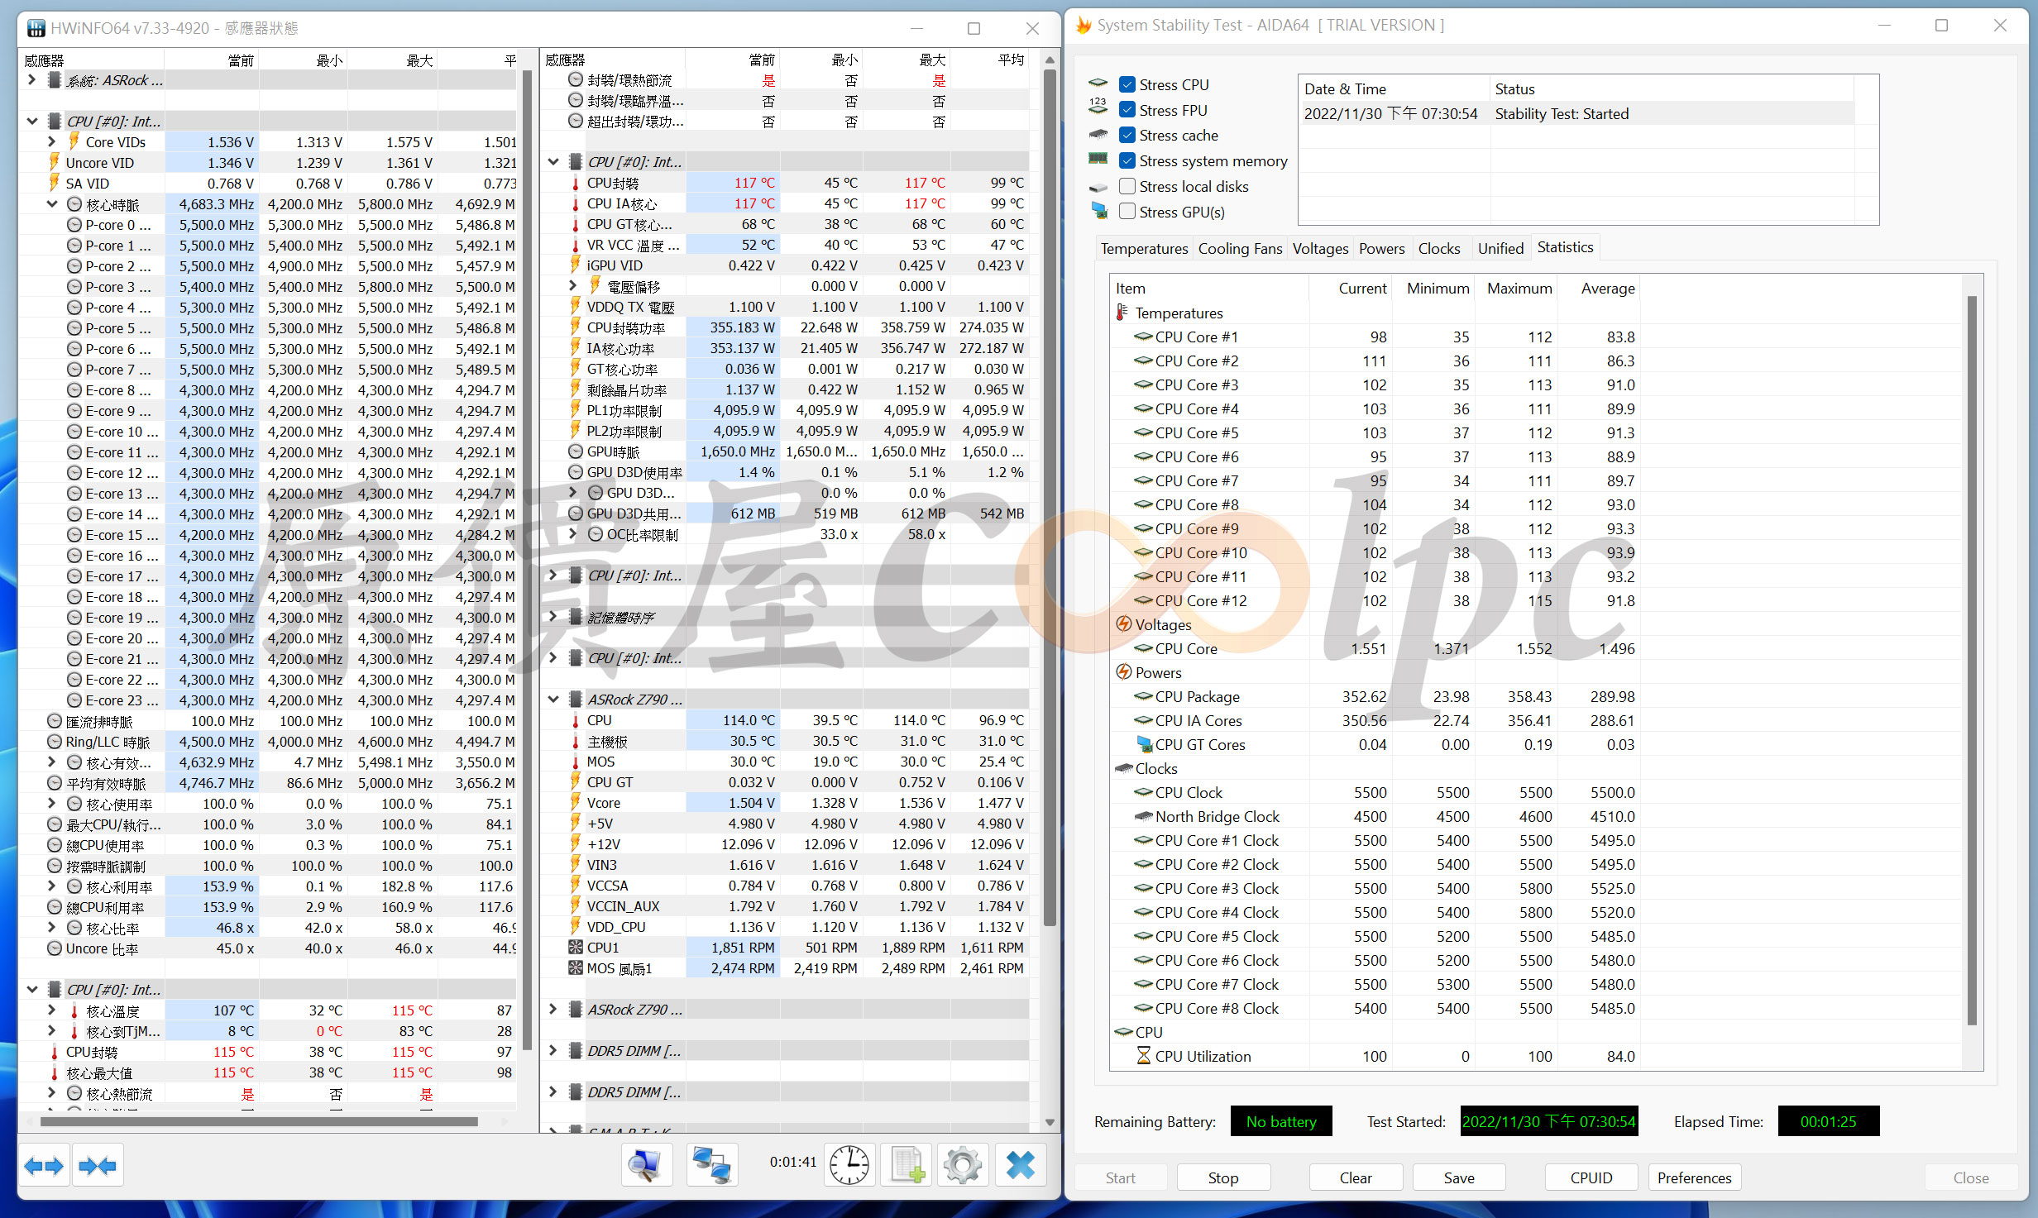
Task: Click the Clear button in AIDA64
Action: pyautogui.click(x=1356, y=1177)
